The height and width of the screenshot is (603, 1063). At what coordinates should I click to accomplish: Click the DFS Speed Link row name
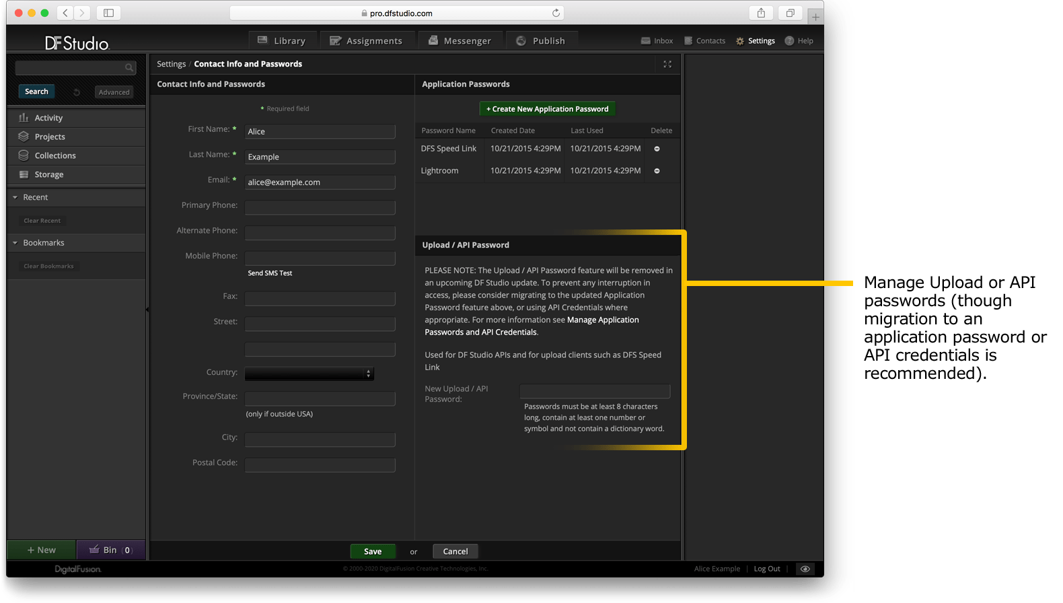coord(449,149)
